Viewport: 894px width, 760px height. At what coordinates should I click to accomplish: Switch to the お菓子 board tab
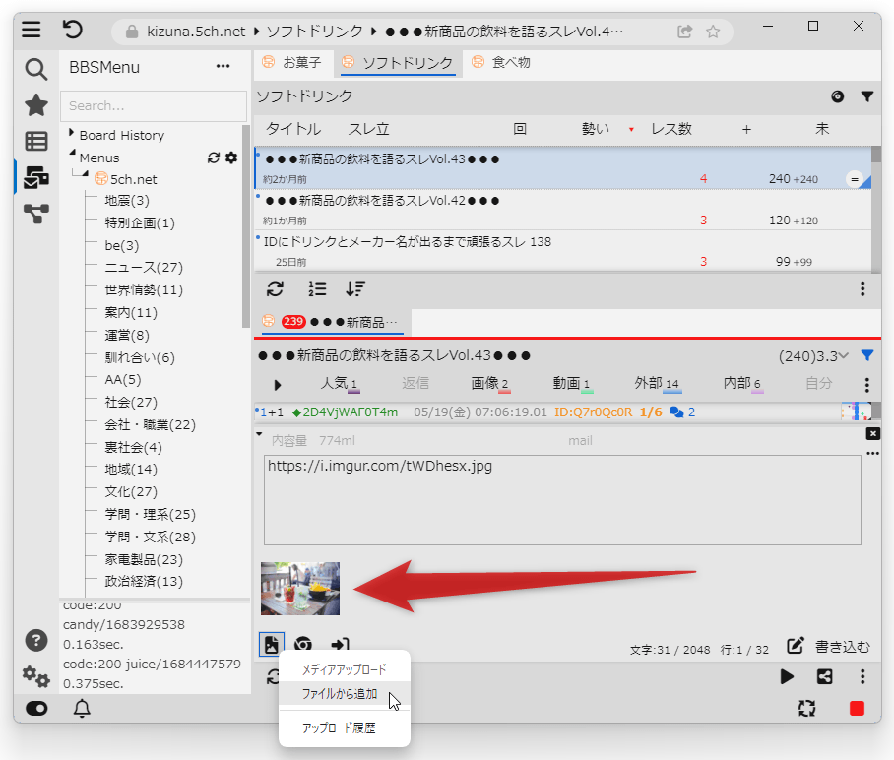tap(292, 62)
